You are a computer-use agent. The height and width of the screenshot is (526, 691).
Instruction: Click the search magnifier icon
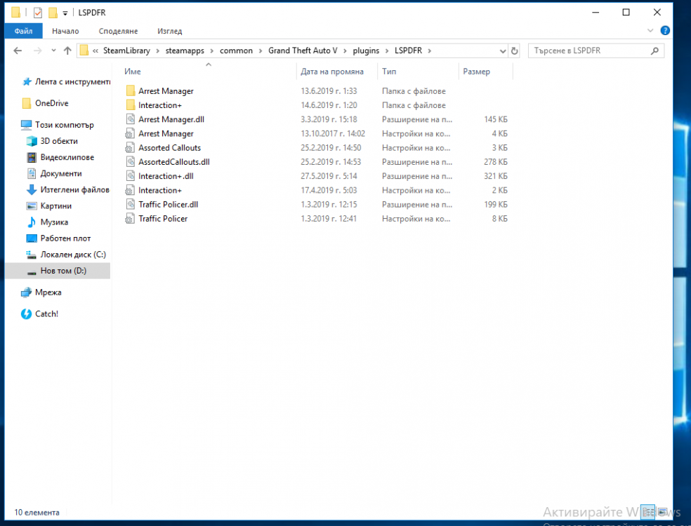[x=655, y=51]
